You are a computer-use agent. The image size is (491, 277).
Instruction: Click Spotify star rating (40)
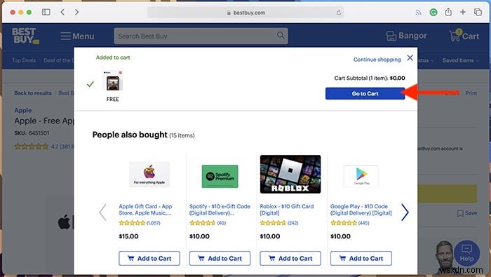pos(208,223)
